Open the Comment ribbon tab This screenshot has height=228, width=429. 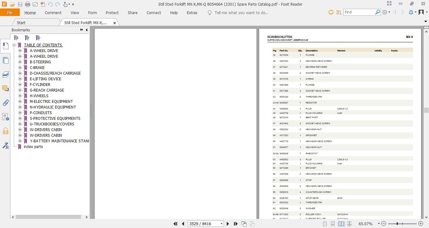(53, 13)
